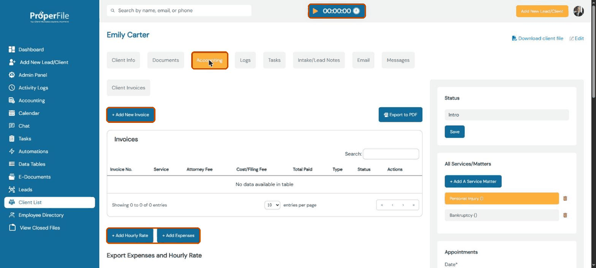
Task: Open the Tasks tab for the client
Action: 274,60
